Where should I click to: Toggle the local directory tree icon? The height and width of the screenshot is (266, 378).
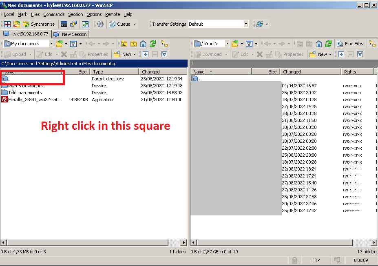[164, 44]
